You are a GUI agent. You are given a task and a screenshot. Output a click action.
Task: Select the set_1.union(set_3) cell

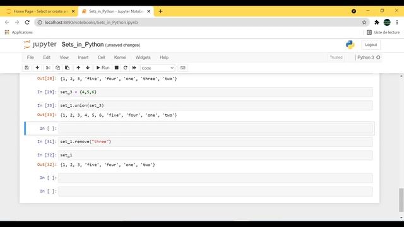coord(215,105)
